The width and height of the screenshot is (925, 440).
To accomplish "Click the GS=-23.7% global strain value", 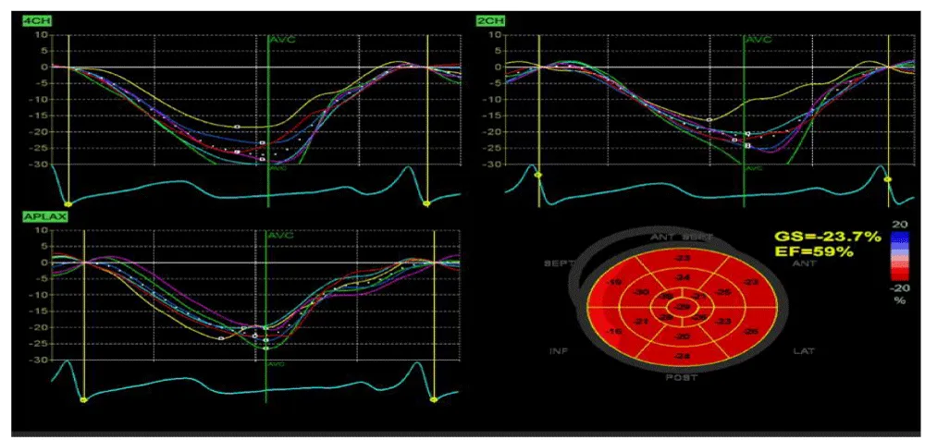I will (x=829, y=238).
